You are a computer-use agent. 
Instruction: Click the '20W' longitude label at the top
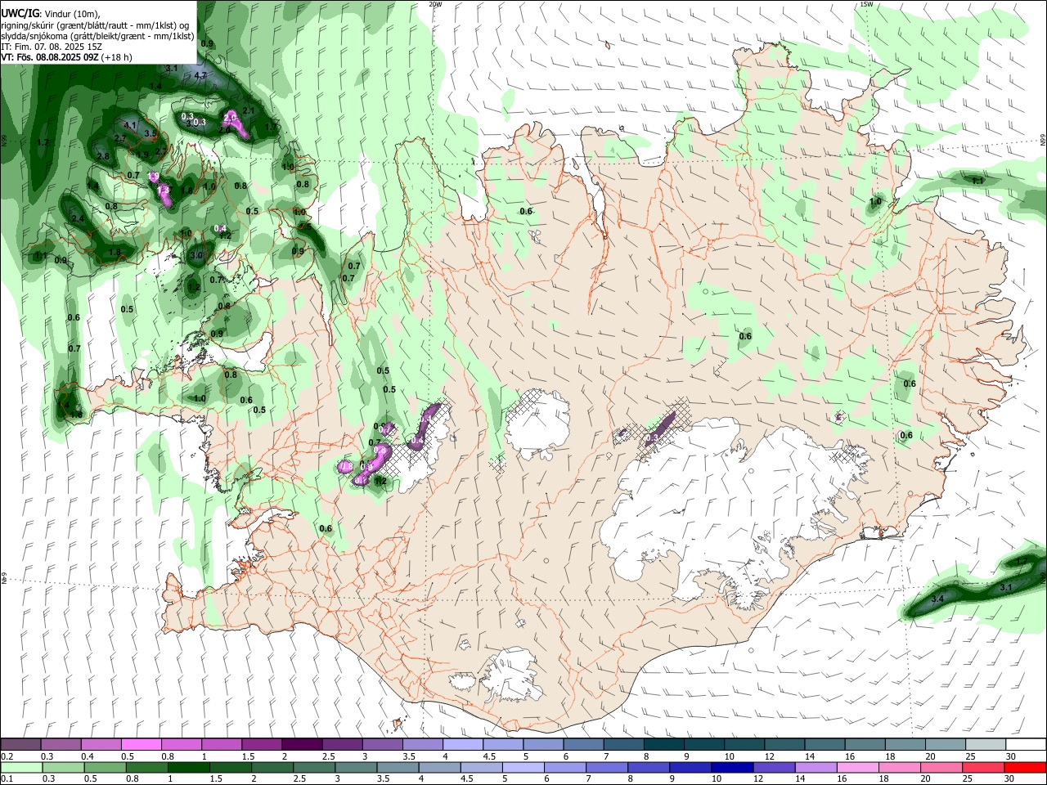click(x=435, y=4)
